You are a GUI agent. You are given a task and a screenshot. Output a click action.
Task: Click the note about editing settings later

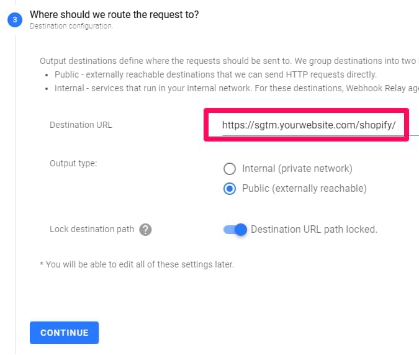click(137, 264)
